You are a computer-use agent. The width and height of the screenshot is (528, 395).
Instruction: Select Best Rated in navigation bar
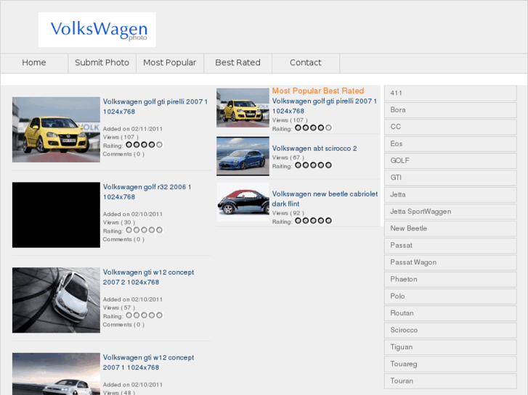tap(237, 63)
